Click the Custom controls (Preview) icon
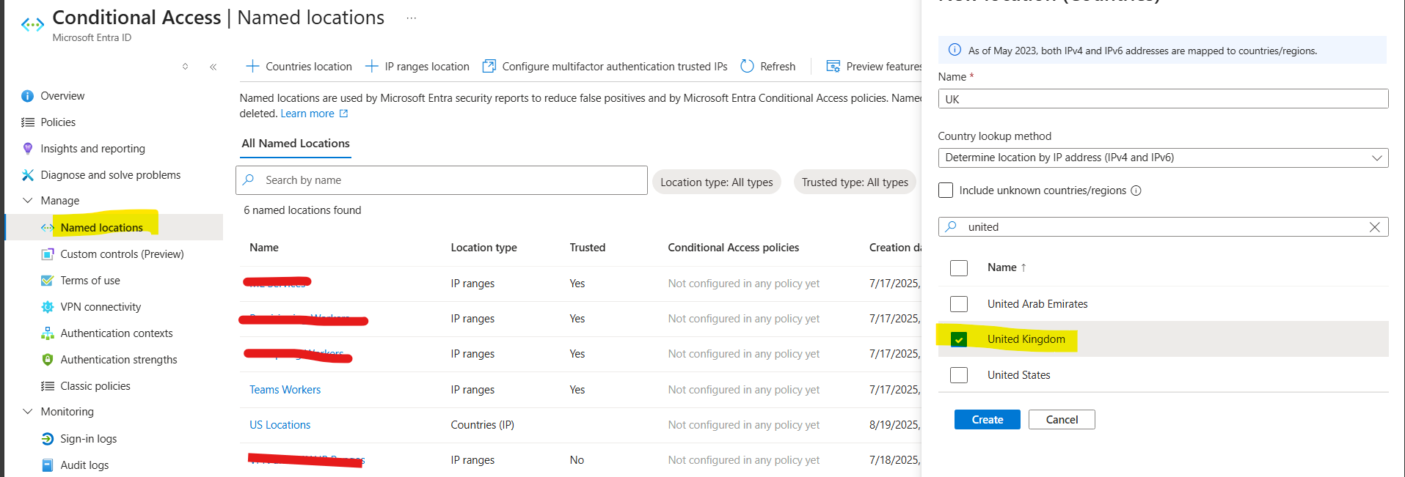1405x477 pixels. click(48, 254)
